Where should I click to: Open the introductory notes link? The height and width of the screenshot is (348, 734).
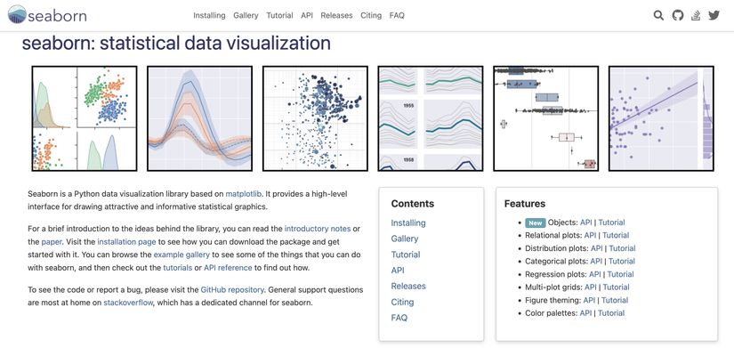pos(318,229)
